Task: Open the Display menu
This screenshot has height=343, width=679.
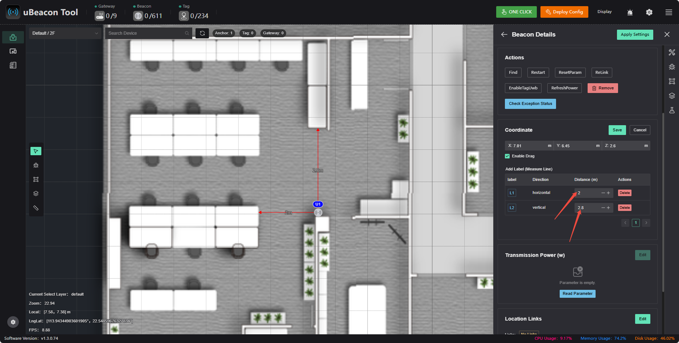Action: (605, 12)
